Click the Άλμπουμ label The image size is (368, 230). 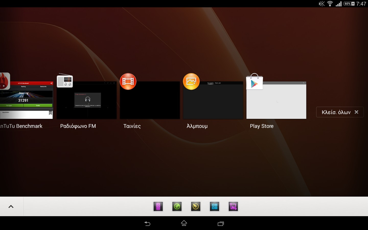pos(197,126)
